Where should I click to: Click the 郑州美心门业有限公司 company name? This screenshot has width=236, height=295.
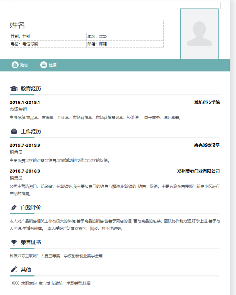pos(198,171)
